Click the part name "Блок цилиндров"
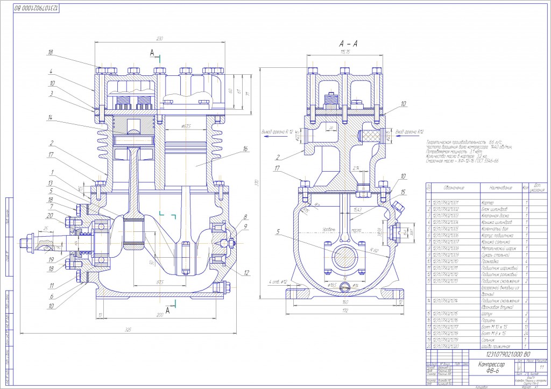 pos(494,209)
